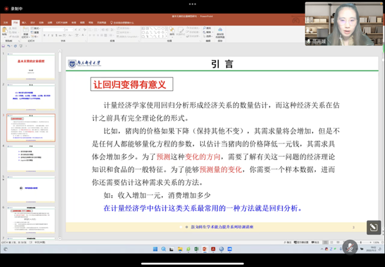Click the expand arrows icon over the slide corner
Viewport: 385px width, 267px height.
373,227
